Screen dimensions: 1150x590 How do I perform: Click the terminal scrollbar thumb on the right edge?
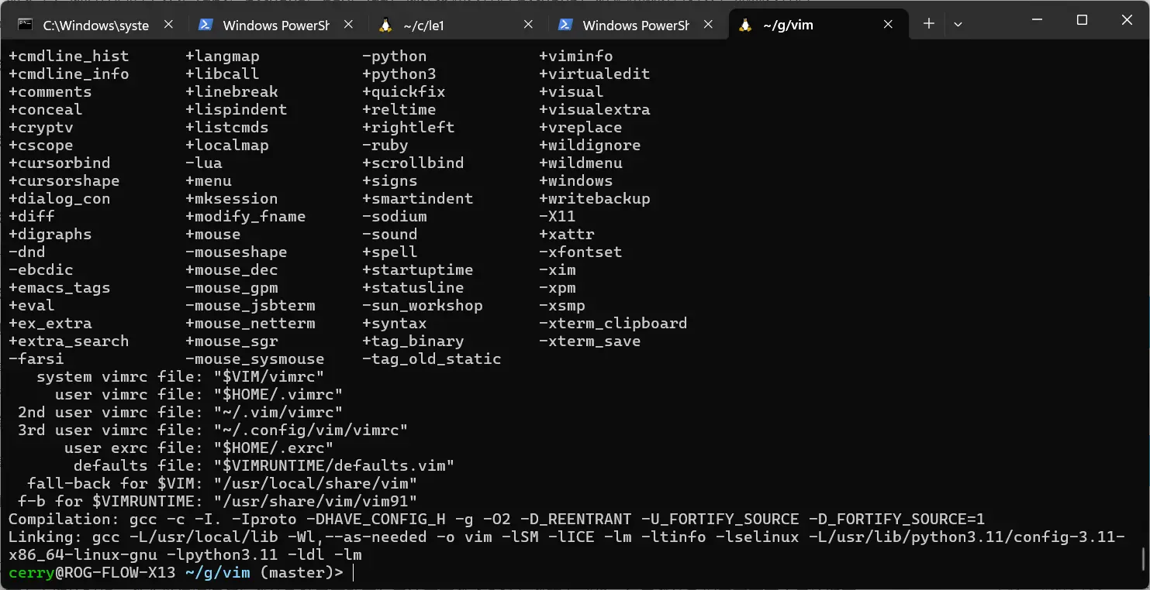coord(1144,559)
